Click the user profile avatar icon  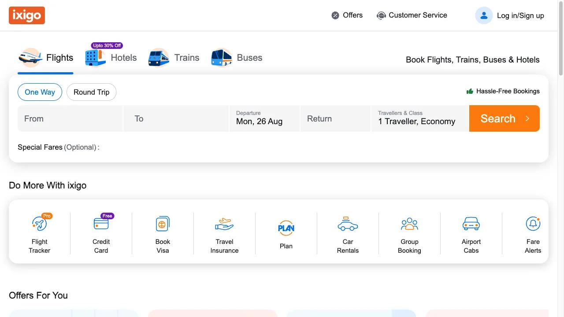click(x=484, y=15)
